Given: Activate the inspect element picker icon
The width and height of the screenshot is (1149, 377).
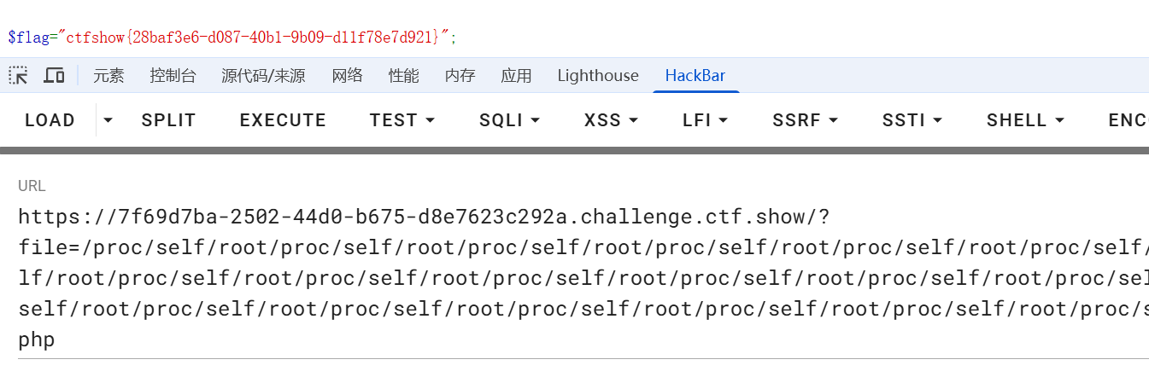Looking at the screenshot, I should click(19, 76).
